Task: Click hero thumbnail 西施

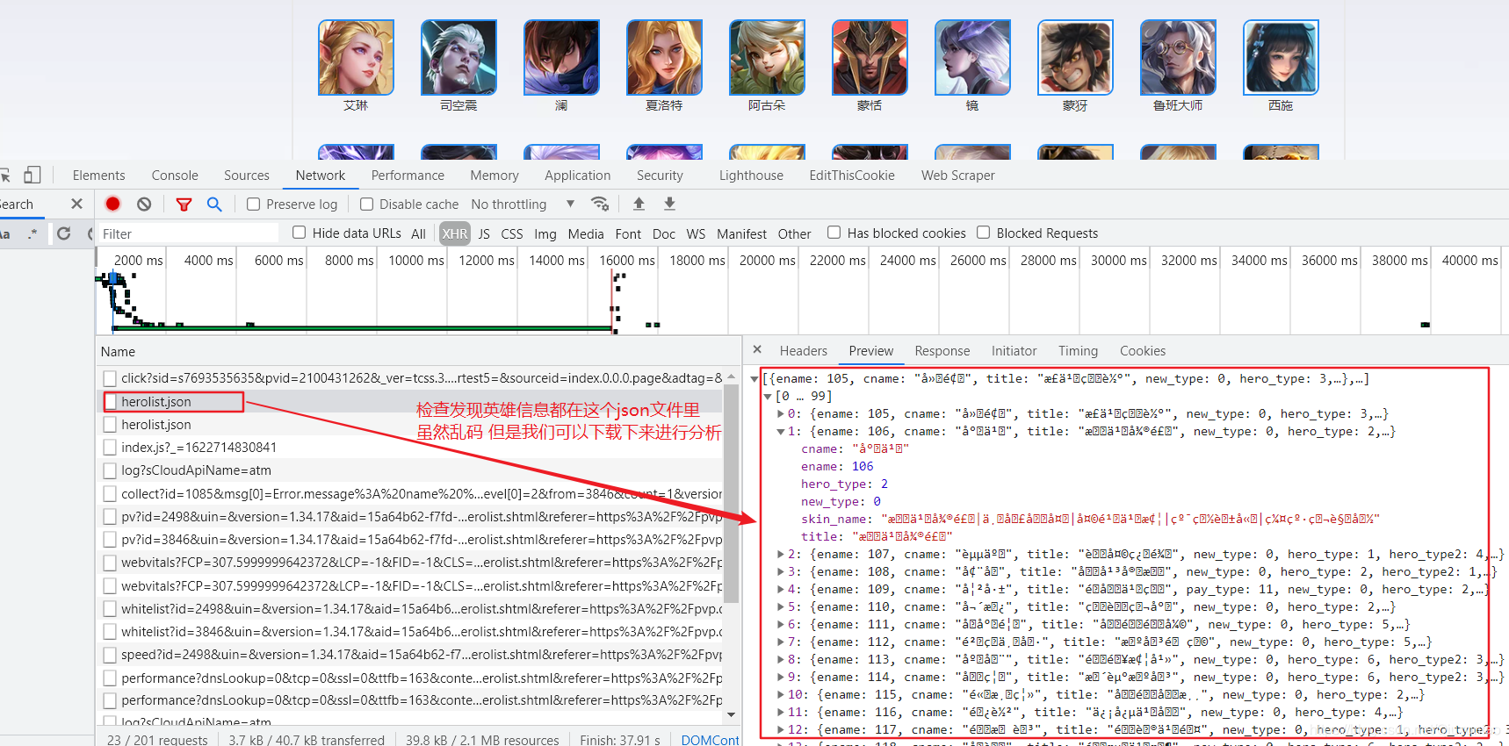Action: click(1281, 57)
